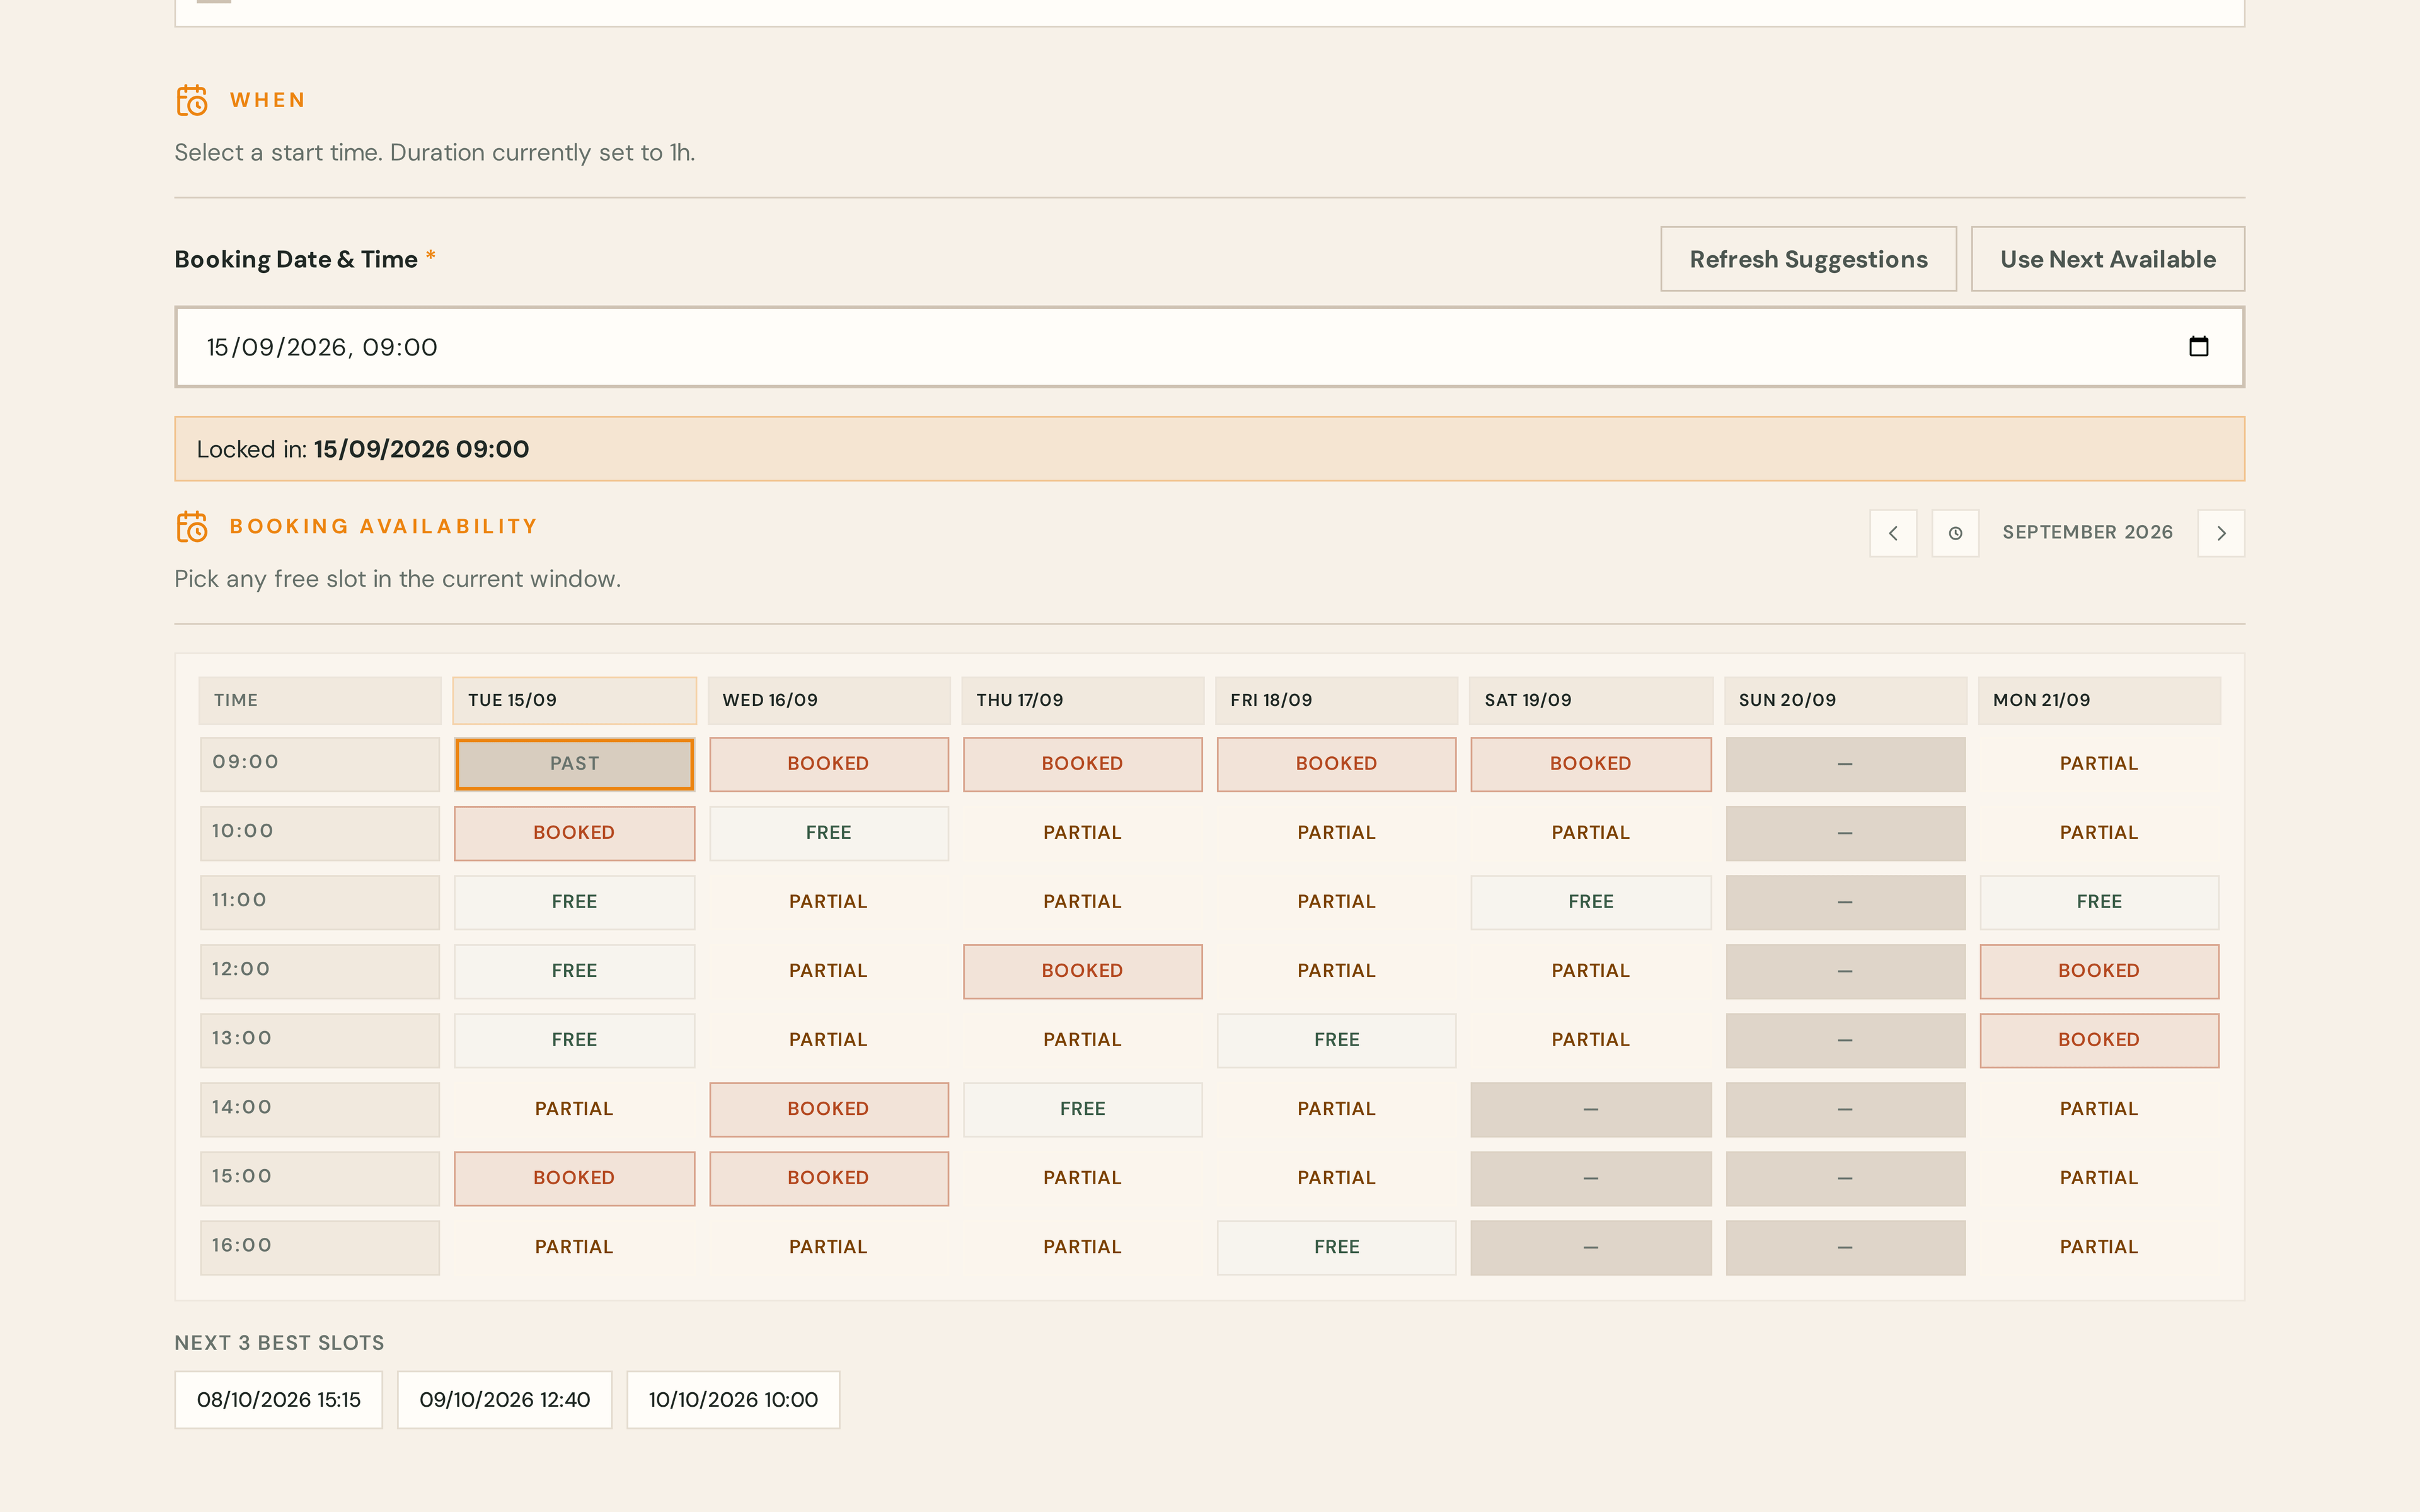The width and height of the screenshot is (2420, 1512).
Task: Click the SUN 20/09 column header
Action: pyautogui.click(x=1845, y=700)
